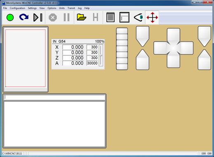This screenshot has height=157, width=214.
Task: Open the Configuration menu
Action: [17, 8]
